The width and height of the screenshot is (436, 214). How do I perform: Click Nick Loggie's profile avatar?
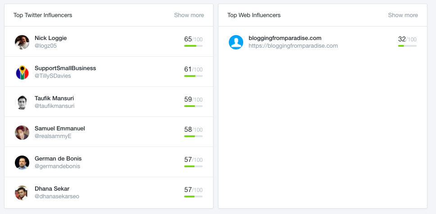22,42
